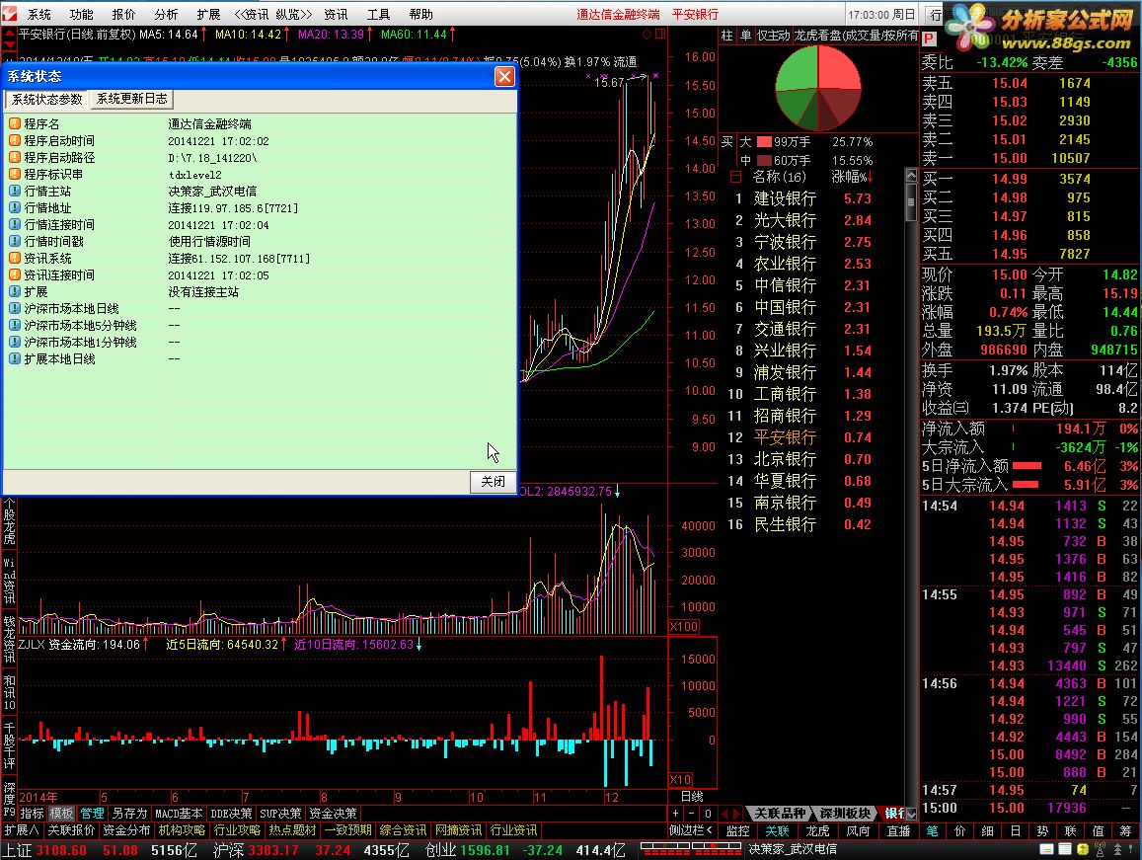Image resolution: width=1142 pixels, height=860 pixels.
Task: Click the icon beside 扩展本地日线 row
Action: tap(15, 358)
